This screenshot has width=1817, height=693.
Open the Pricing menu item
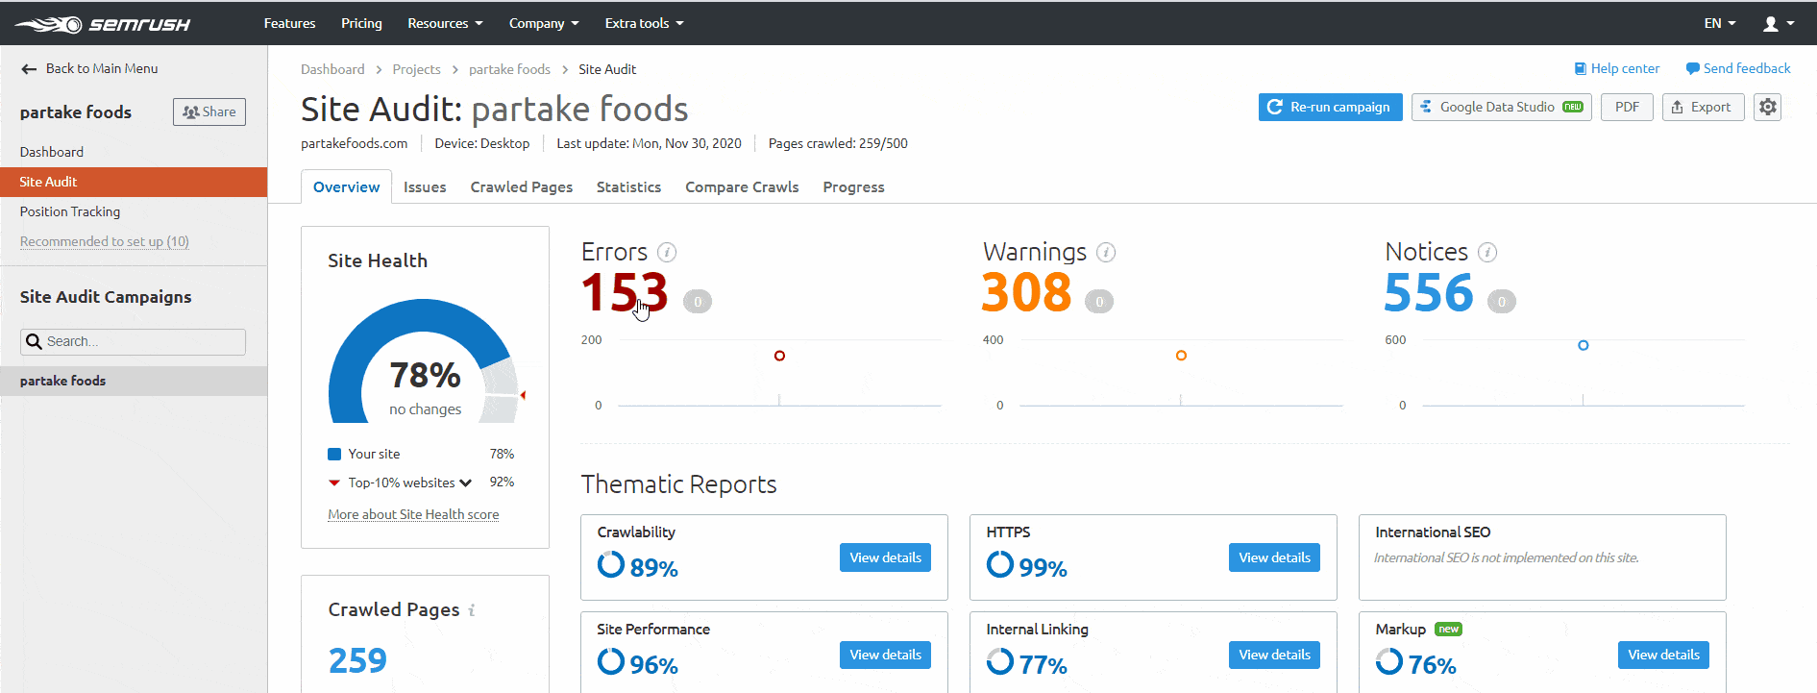tap(361, 23)
